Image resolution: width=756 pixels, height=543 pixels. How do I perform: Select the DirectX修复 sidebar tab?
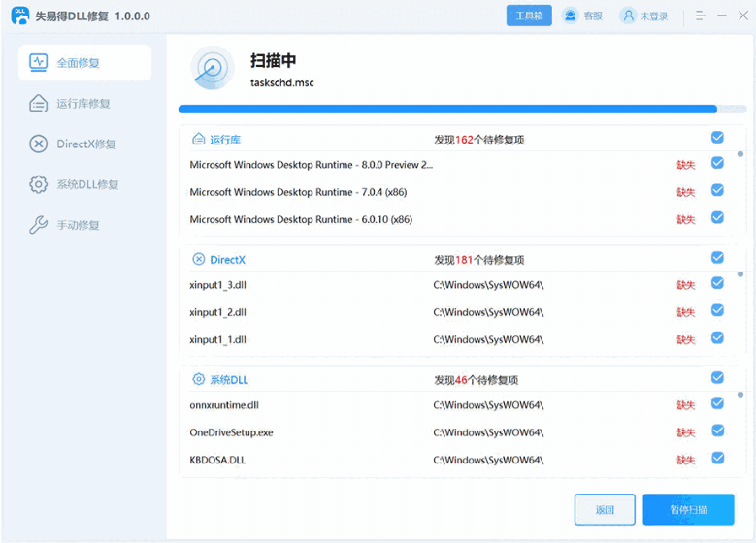[84, 144]
